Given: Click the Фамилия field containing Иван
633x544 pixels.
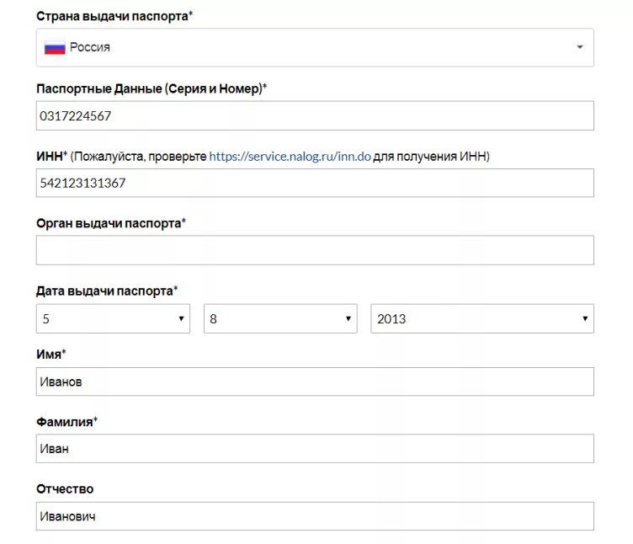Looking at the screenshot, I should click(x=314, y=449).
